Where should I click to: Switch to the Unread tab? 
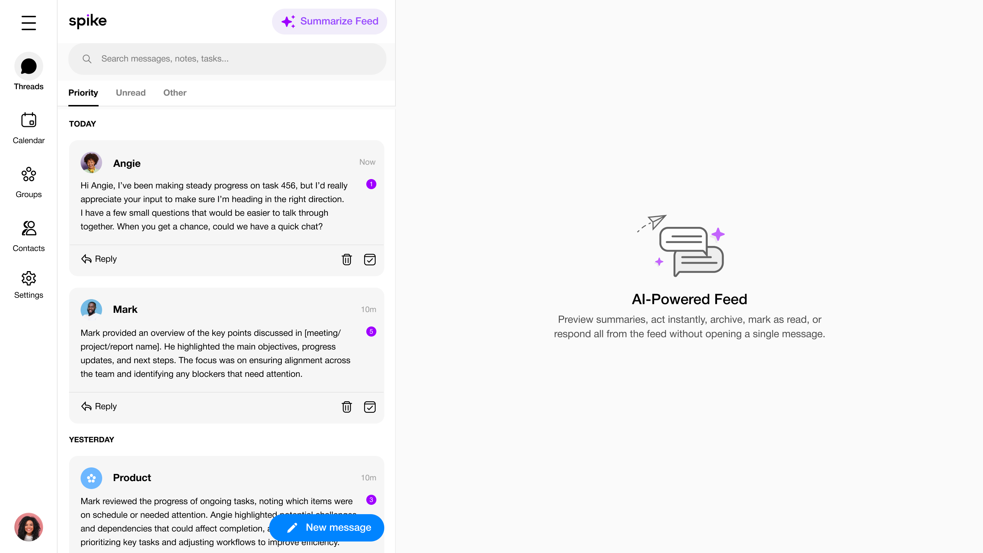[x=131, y=93]
